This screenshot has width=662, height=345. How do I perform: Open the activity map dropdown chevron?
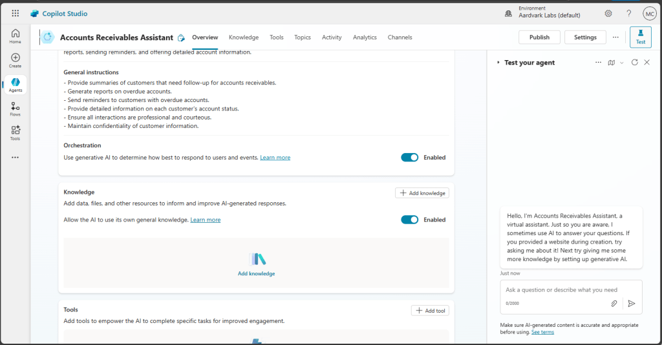click(x=621, y=63)
